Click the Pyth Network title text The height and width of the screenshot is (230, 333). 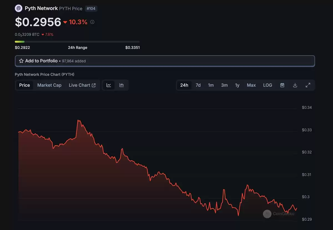[x=41, y=8]
